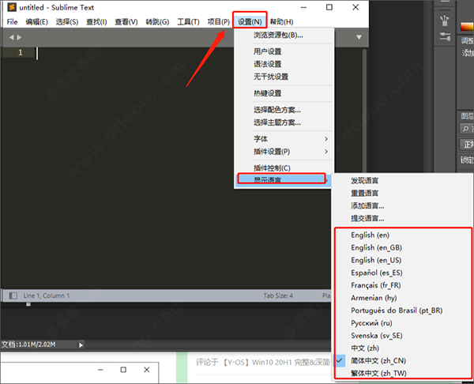The height and width of the screenshot is (384, 474).
Task: Expand the 插件设置(P) submenu
Action: [284, 152]
